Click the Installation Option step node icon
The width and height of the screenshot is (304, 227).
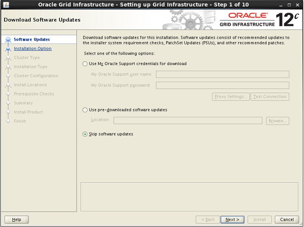8,49
